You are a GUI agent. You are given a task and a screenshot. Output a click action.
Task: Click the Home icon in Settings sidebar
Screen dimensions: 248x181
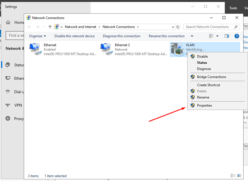[8, 22]
